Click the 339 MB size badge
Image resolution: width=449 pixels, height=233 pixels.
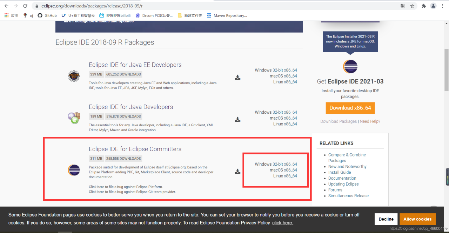click(96, 74)
